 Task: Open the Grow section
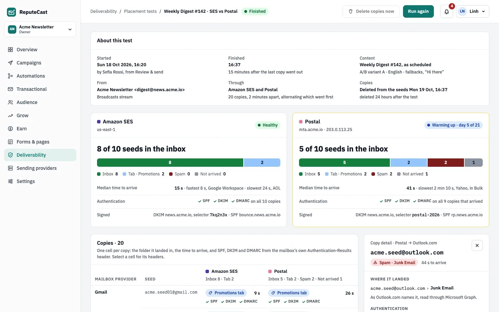[40, 115]
